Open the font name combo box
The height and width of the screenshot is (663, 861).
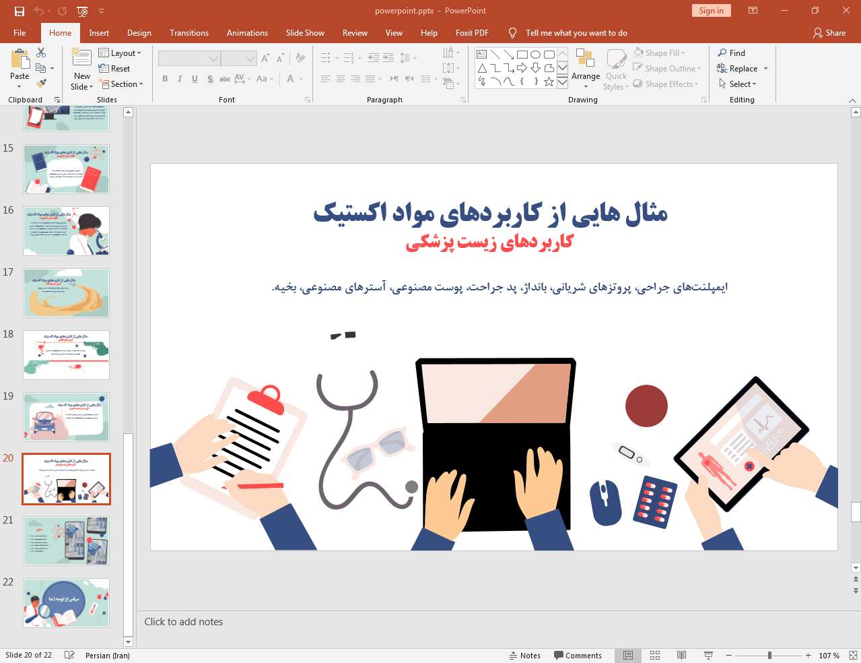tap(189, 59)
